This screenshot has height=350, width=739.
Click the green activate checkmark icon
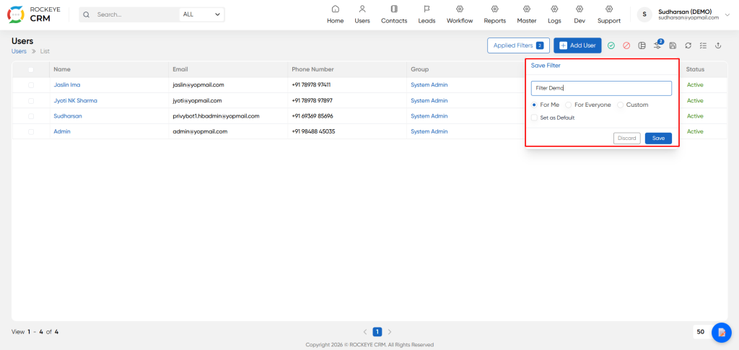611,45
